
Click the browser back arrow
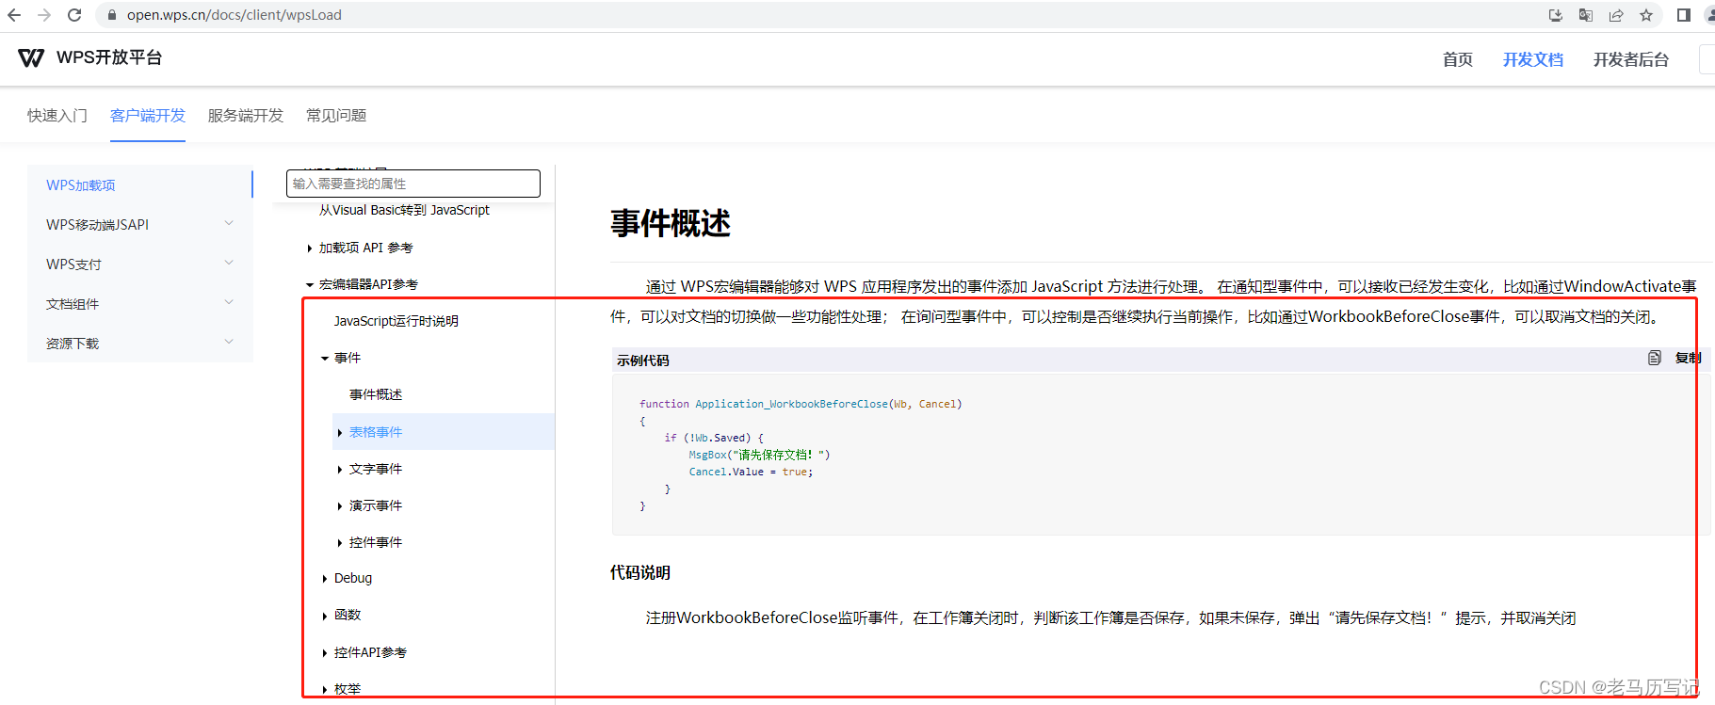pyautogui.click(x=14, y=15)
